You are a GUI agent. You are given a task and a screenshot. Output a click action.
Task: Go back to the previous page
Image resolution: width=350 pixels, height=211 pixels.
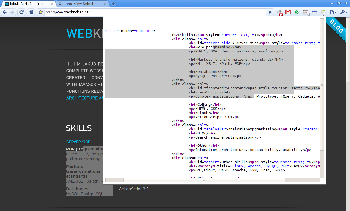click(x=5, y=12)
